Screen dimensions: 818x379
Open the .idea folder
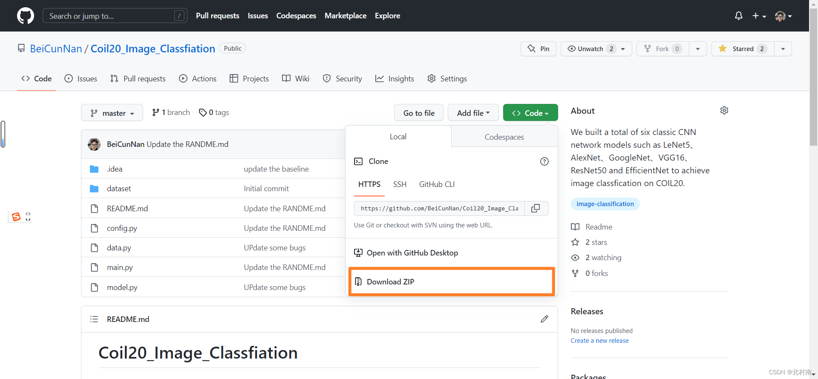tap(114, 169)
